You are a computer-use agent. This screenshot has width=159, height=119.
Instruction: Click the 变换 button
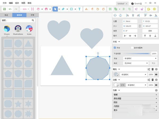150,31
